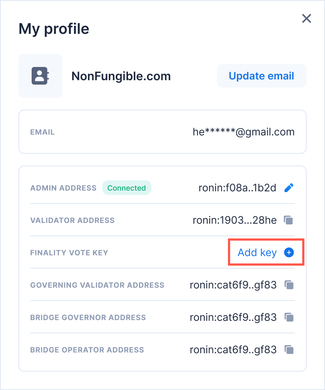Click the blue plus icon for finality key
Screen dimensions: 325x390
coord(289,252)
